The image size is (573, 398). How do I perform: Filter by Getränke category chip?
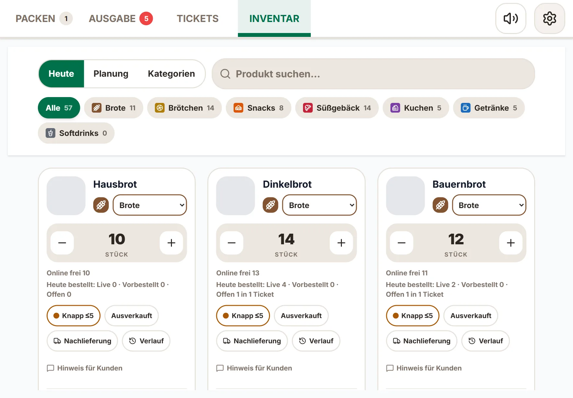pyautogui.click(x=489, y=108)
